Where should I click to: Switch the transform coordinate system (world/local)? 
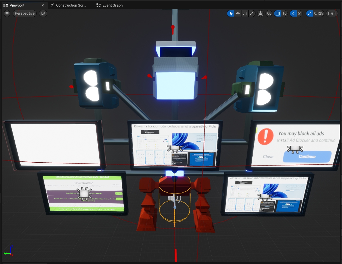point(260,13)
